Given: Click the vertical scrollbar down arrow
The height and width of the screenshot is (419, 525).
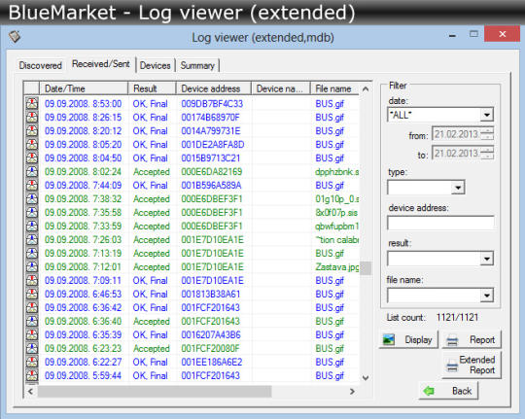Looking at the screenshot, I should [366, 378].
